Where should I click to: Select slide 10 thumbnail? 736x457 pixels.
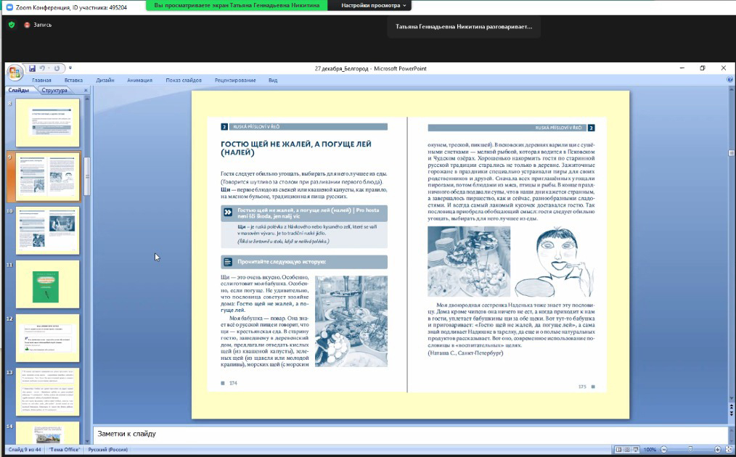pos(47,231)
